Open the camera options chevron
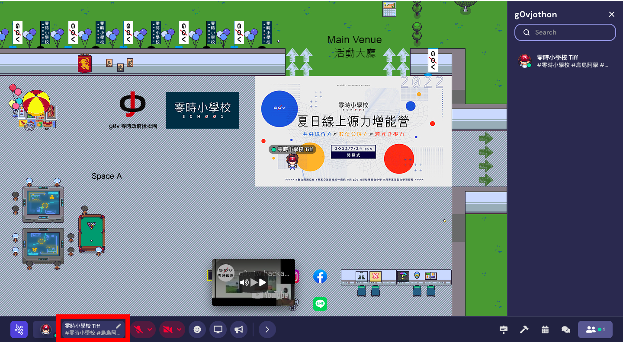Image resolution: width=623 pixels, height=342 pixels. pos(179,329)
